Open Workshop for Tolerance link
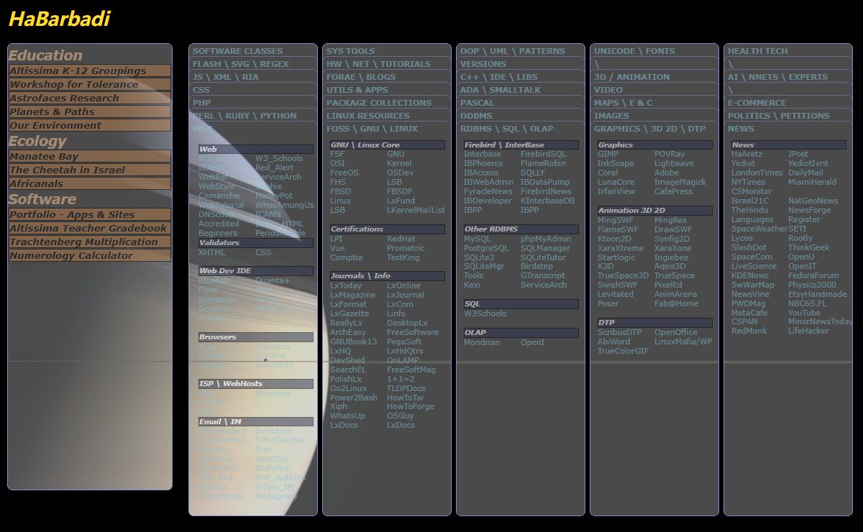 (x=90, y=84)
